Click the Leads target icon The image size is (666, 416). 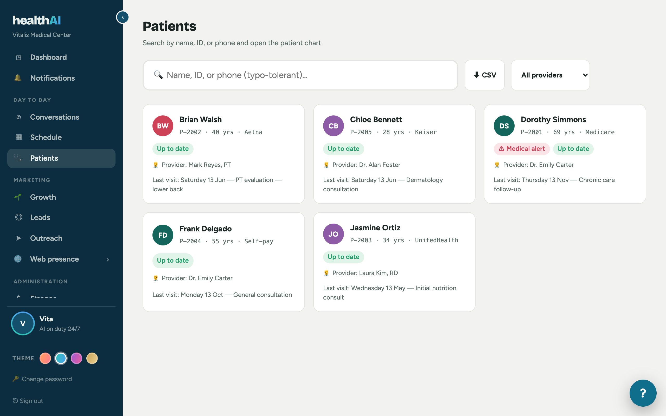point(18,217)
